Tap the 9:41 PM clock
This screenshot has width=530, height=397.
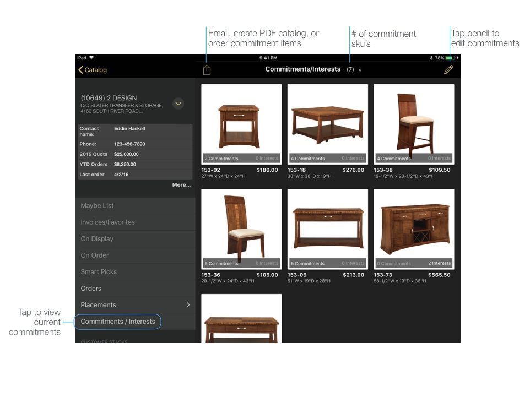click(x=268, y=58)
